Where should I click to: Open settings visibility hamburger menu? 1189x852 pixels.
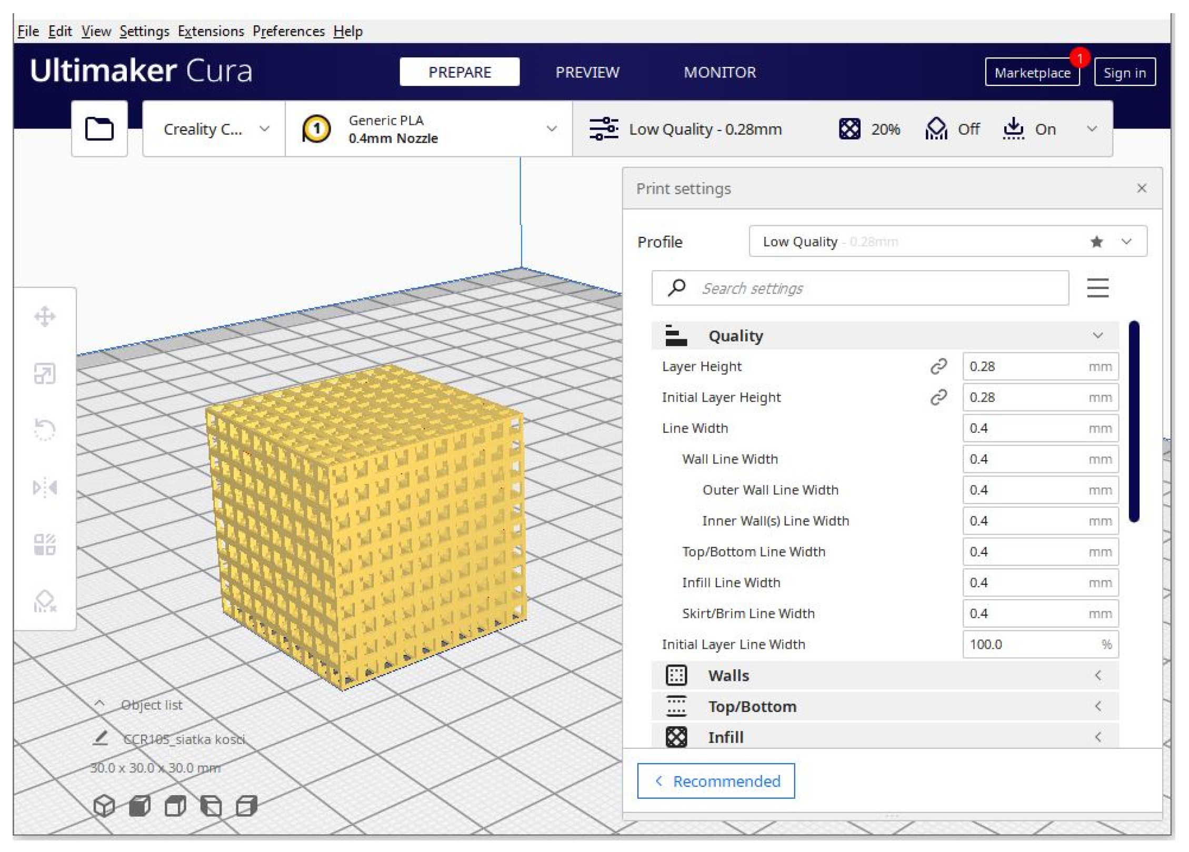[1097, 288]
